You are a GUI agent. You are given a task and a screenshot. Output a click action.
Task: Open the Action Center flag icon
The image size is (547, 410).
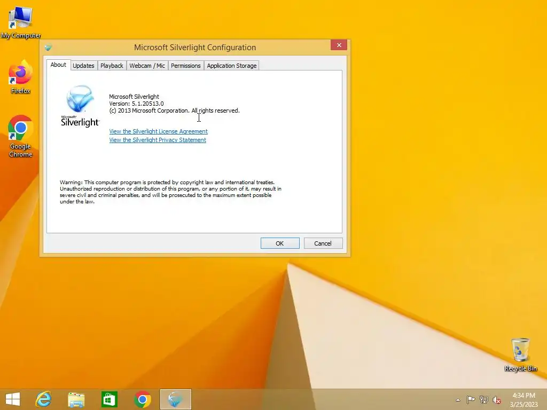471,399
